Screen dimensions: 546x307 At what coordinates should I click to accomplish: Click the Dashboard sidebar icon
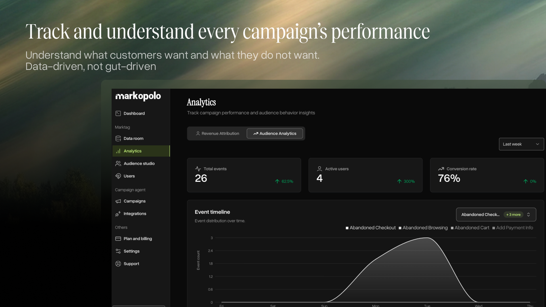118,113
